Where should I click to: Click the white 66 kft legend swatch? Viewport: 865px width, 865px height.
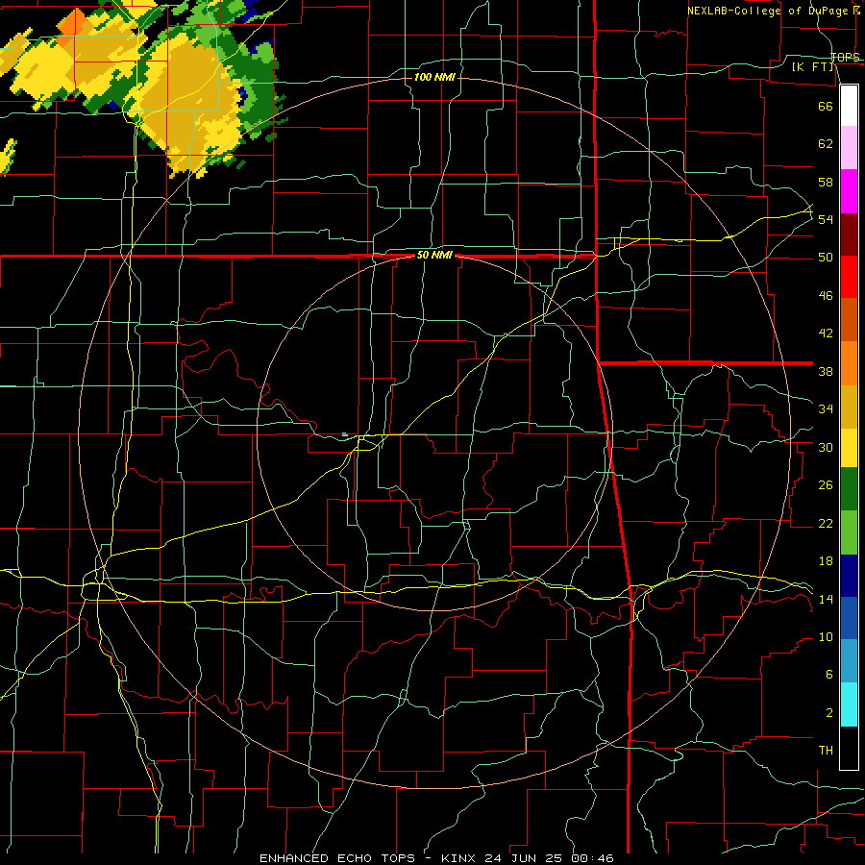[x=849, y=106]
